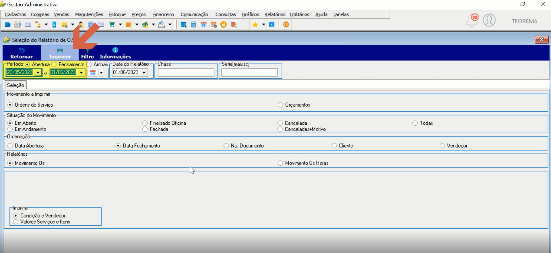This screenshot has width=551, height=253.
Task: Expand the Data do Relatório date dropdown
Action: pos(144,72)
